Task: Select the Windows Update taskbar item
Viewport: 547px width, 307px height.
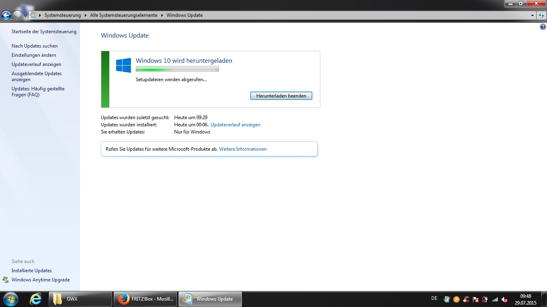Action: click(210, 299)
